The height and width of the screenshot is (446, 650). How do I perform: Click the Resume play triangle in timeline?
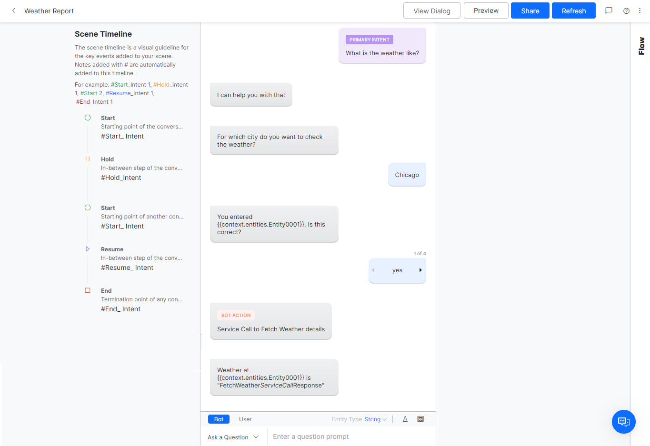click(x=88, y=248)
